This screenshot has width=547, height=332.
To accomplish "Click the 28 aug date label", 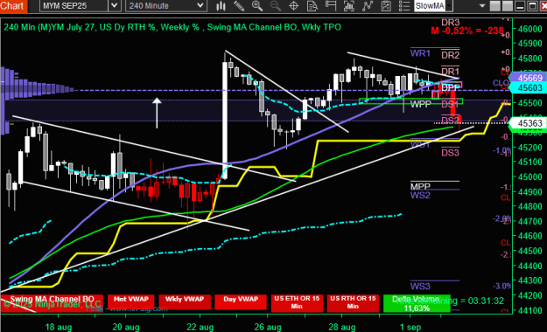I will pyautogui.click(x=342, y=327).
